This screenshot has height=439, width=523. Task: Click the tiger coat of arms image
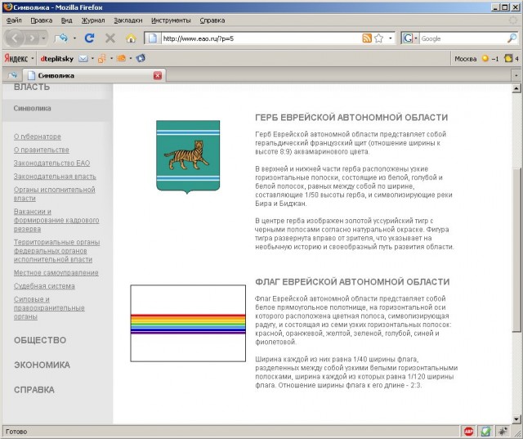[x=188, y=157]
